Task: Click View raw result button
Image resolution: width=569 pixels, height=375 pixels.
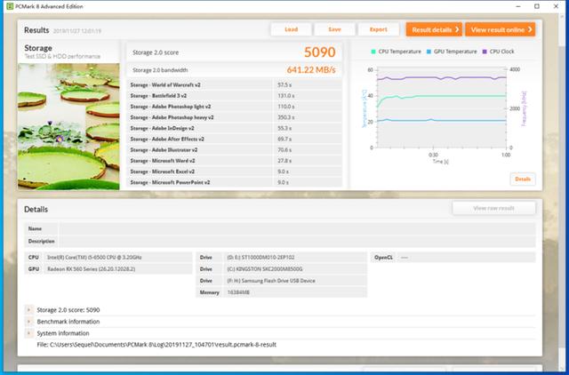Action: (x=493, y=208)
